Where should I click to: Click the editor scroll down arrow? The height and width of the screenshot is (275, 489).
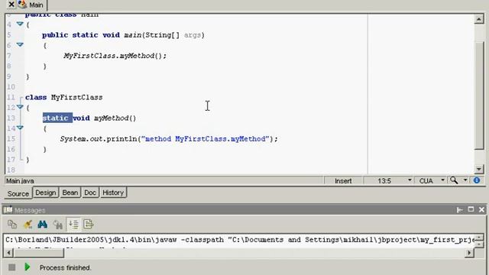coord(479,170)
